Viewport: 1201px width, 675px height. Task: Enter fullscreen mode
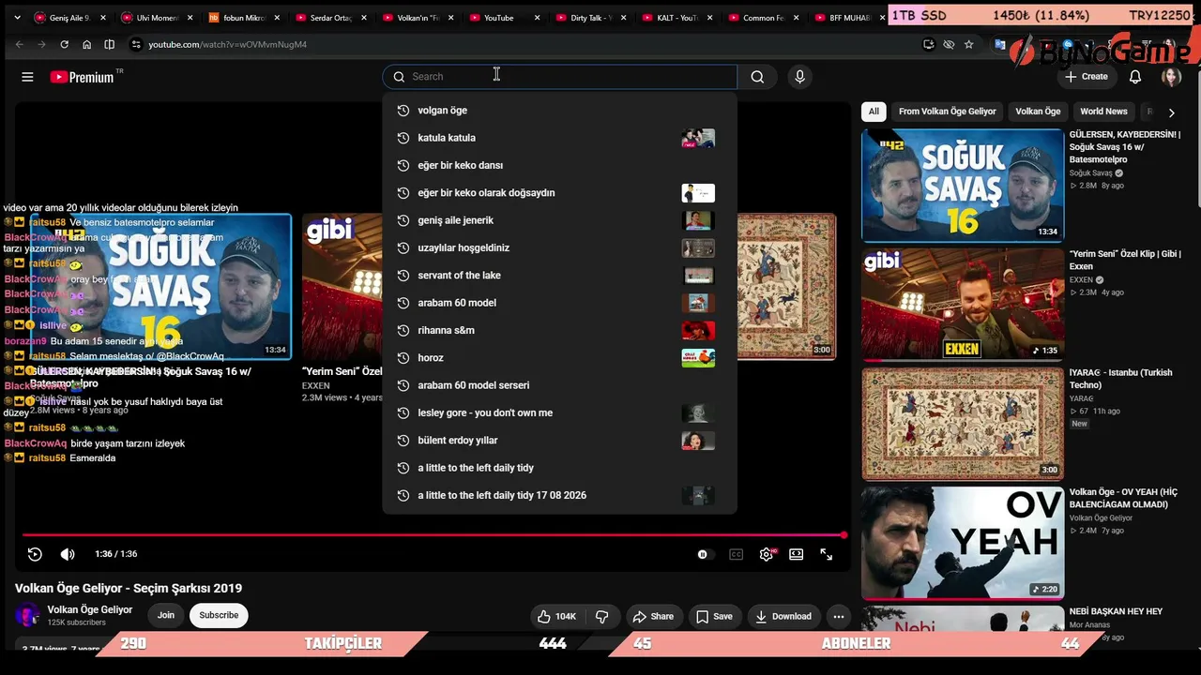pos(827,554)
